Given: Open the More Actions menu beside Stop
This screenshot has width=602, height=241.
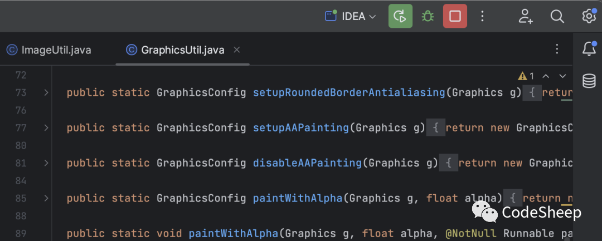Looking at the screenshot, I should click(x=483, y=16).
